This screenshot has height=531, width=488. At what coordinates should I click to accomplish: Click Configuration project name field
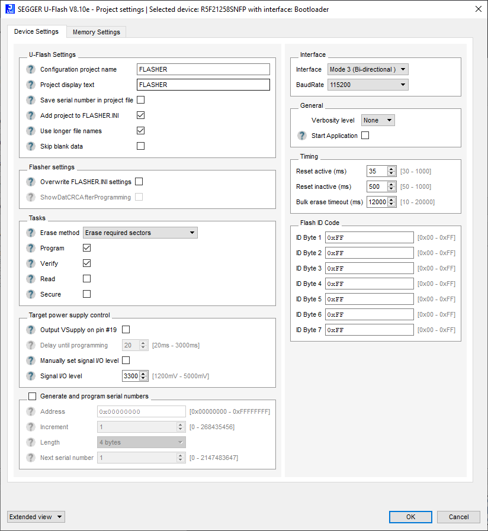(203, 69)
